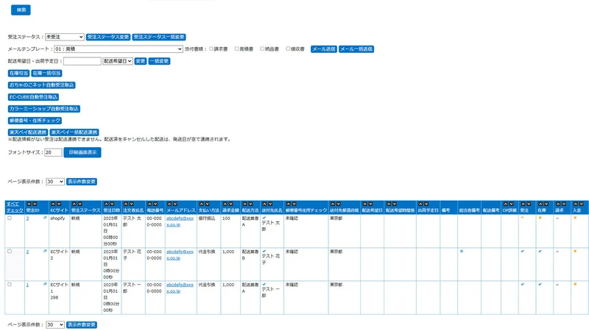Tick the checkbox for order ID 2
589x331 pixels.
pyautogui.click(x=10, y=252)
